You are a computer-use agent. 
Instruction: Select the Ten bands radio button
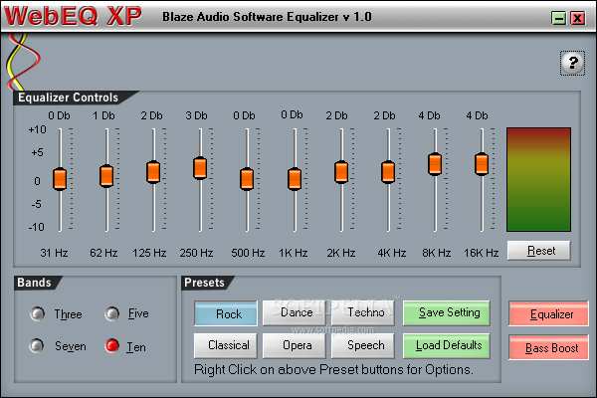111,346
